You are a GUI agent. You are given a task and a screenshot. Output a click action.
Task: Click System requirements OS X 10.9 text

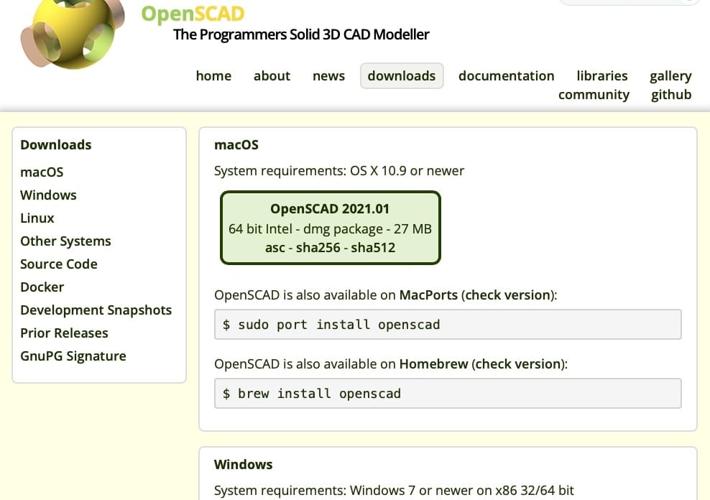click(x=339, y=171)
